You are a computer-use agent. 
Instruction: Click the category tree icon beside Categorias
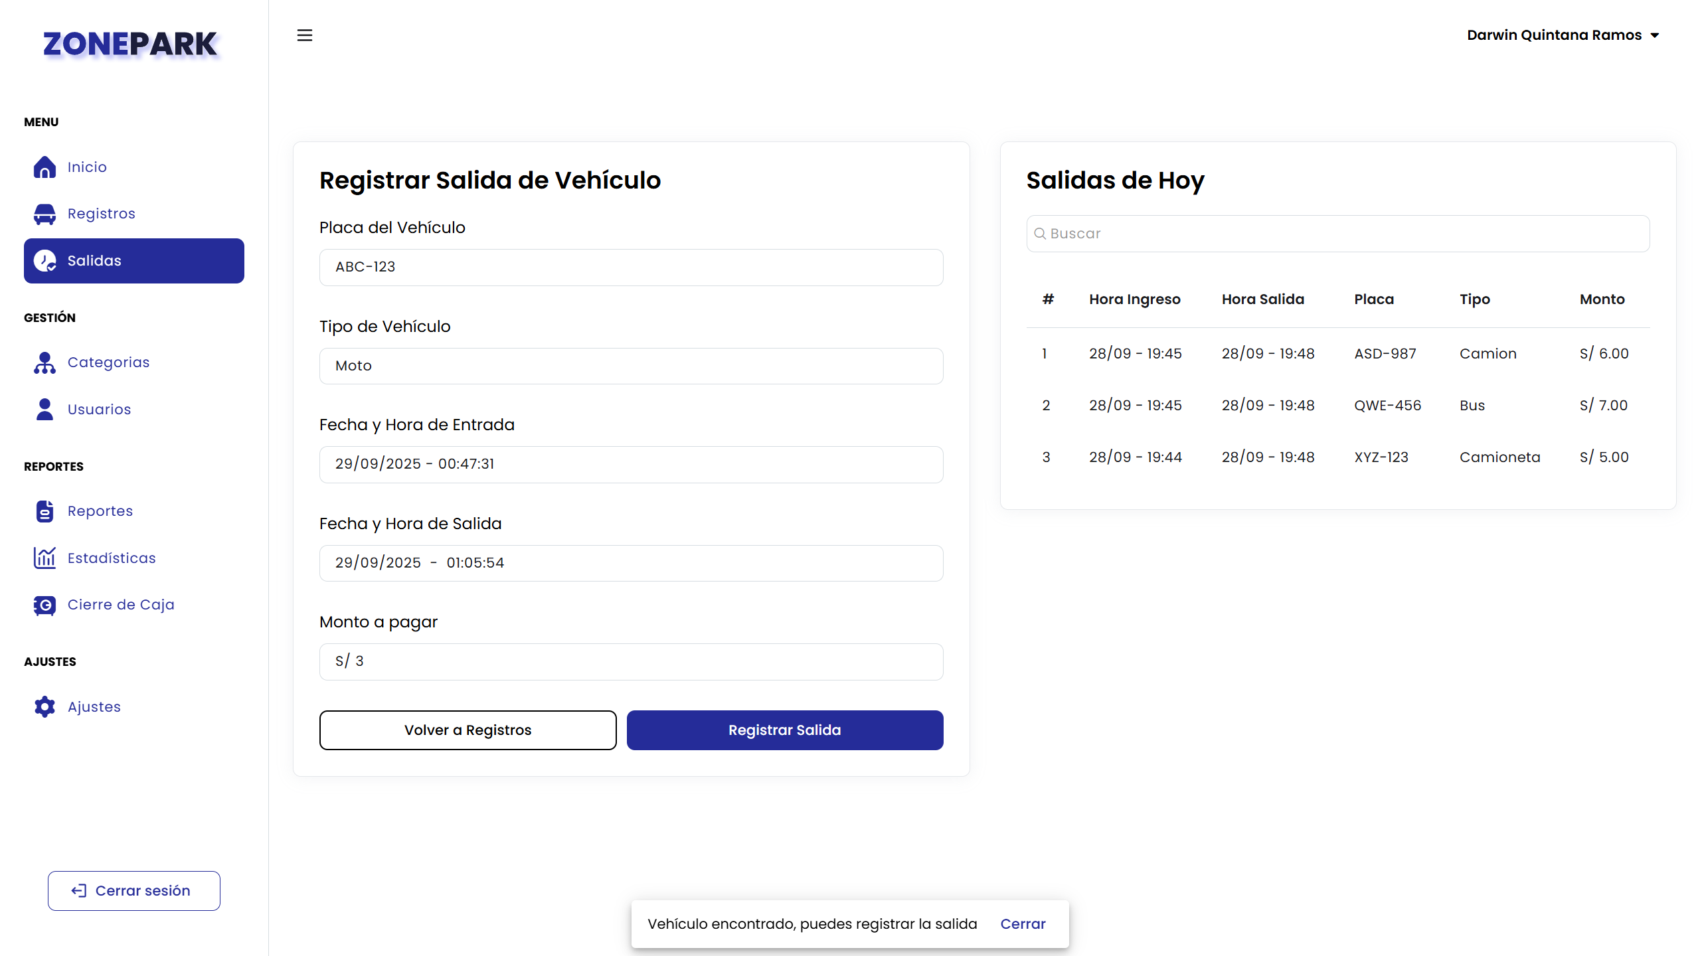(44, 362)
